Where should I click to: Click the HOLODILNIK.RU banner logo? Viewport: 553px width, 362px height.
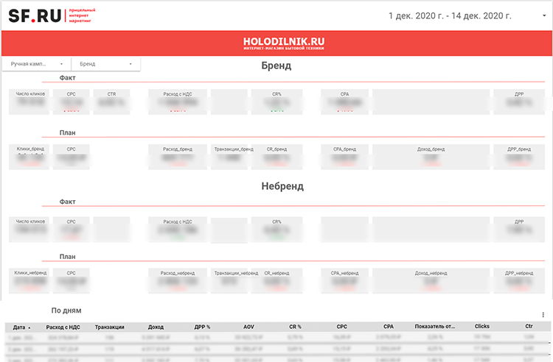coord(284,43)
